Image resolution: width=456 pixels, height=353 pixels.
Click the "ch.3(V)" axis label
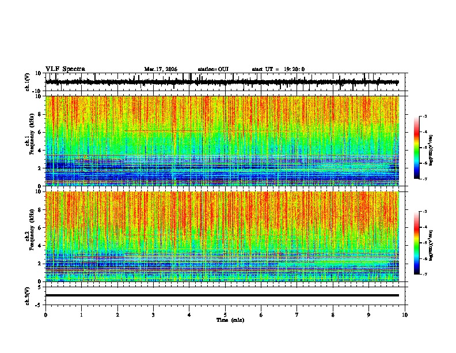28,296
